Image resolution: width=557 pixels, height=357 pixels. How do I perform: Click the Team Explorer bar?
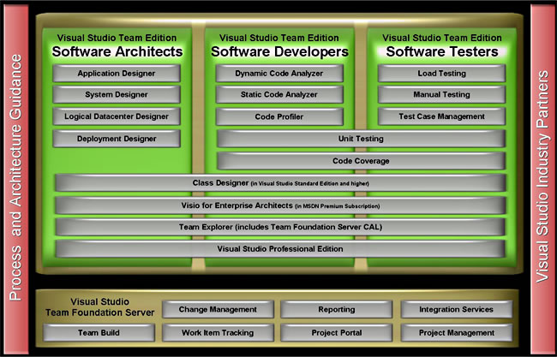280,227
